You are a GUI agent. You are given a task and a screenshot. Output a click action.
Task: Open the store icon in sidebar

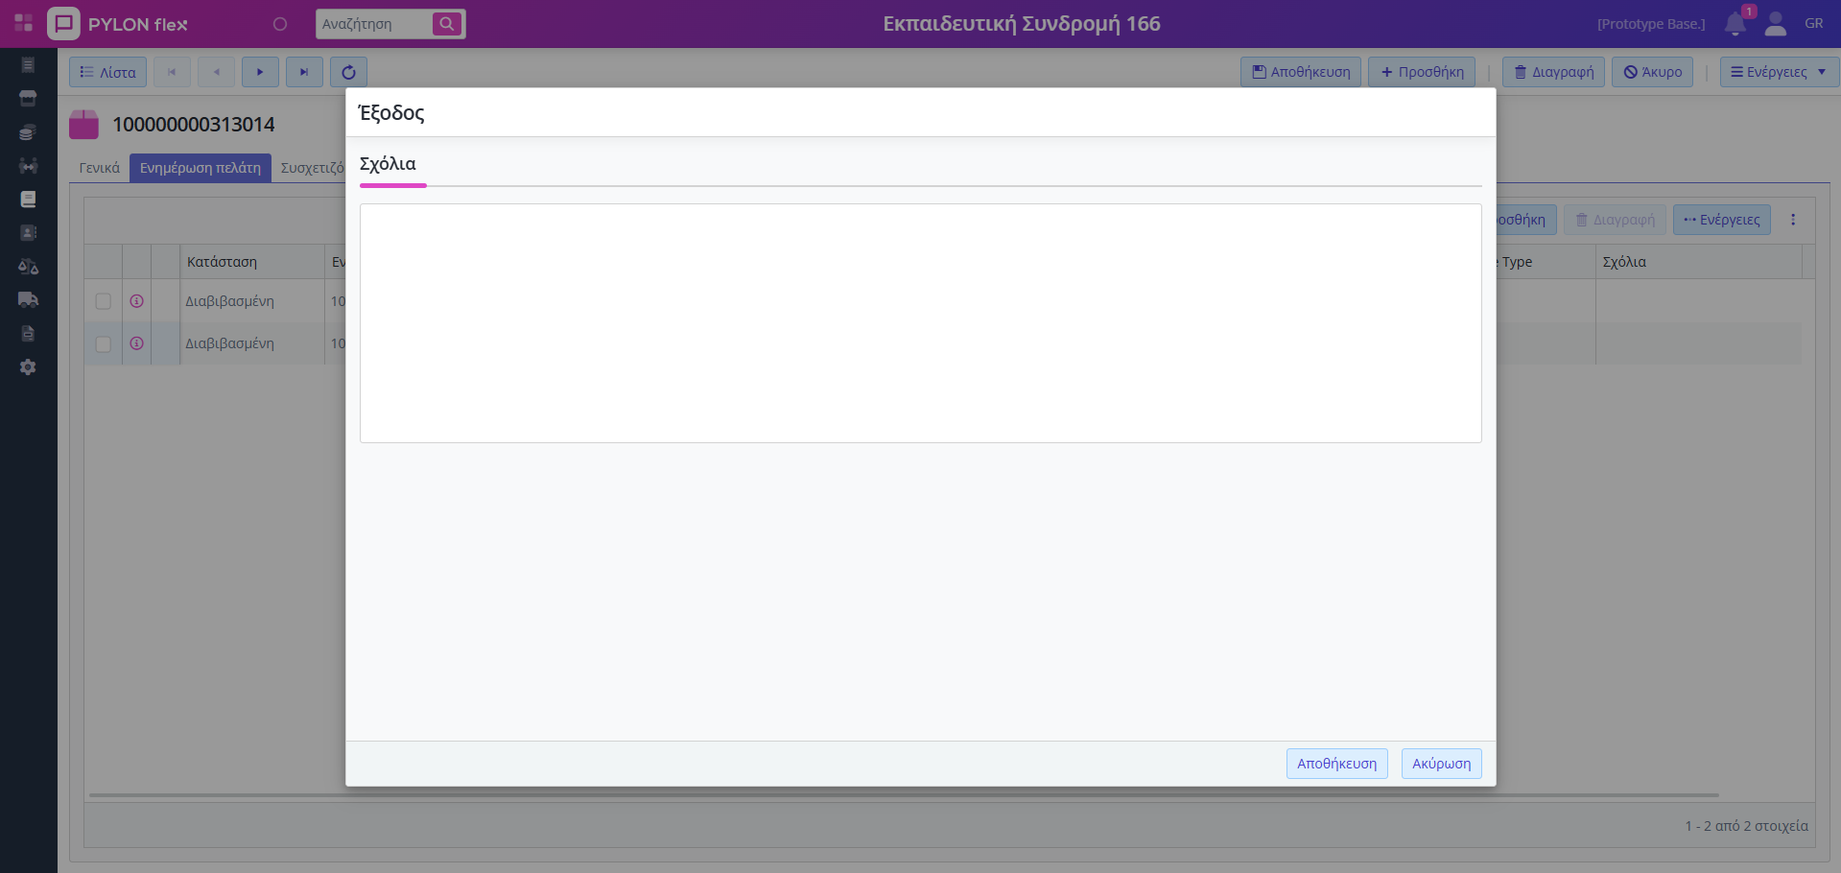click(28, 99)
